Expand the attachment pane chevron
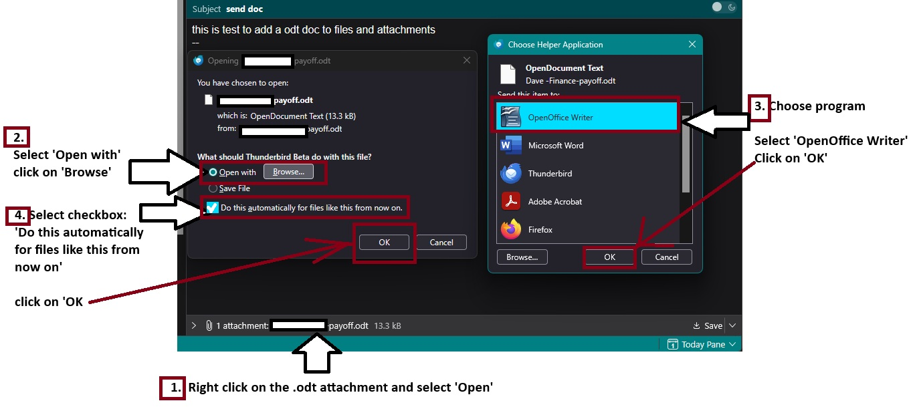The width and height of the screenshot is (917, 415). click(x=194, y=325)
